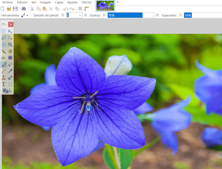Close the Tools panel
This screenshot has width=222, height=169.
pos(11,24)
